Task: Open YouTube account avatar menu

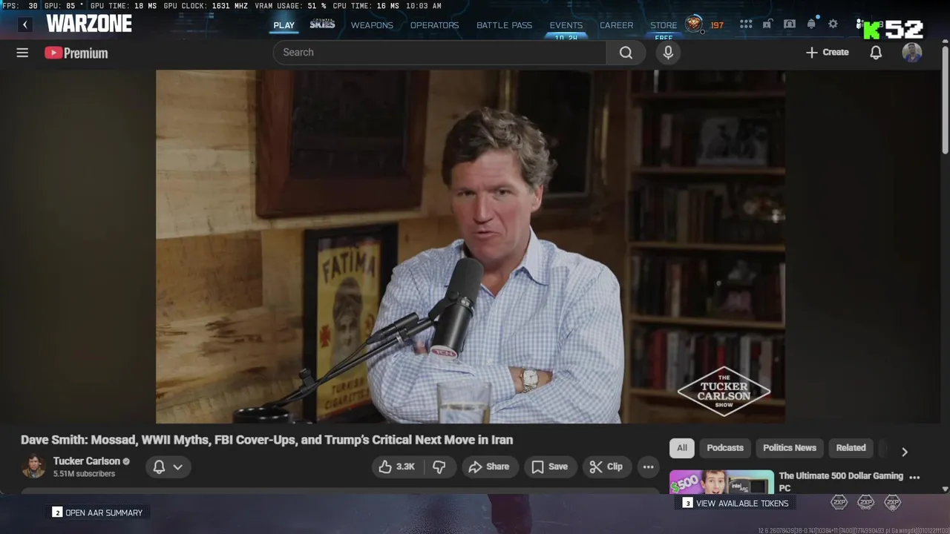Action: click(x=912, y=53)
